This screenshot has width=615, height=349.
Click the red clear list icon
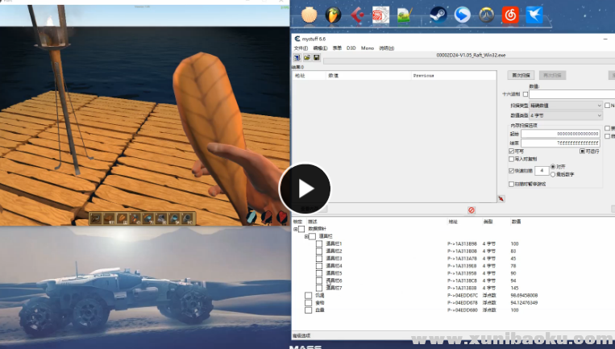pyautogui.click(x=472, y=210)
